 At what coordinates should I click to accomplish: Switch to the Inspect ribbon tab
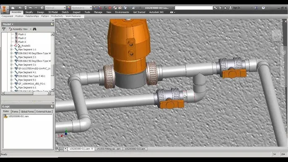click(76, 12)
